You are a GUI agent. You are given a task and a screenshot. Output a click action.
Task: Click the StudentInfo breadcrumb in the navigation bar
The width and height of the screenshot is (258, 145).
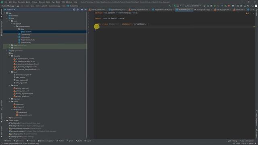coord(73,6)
